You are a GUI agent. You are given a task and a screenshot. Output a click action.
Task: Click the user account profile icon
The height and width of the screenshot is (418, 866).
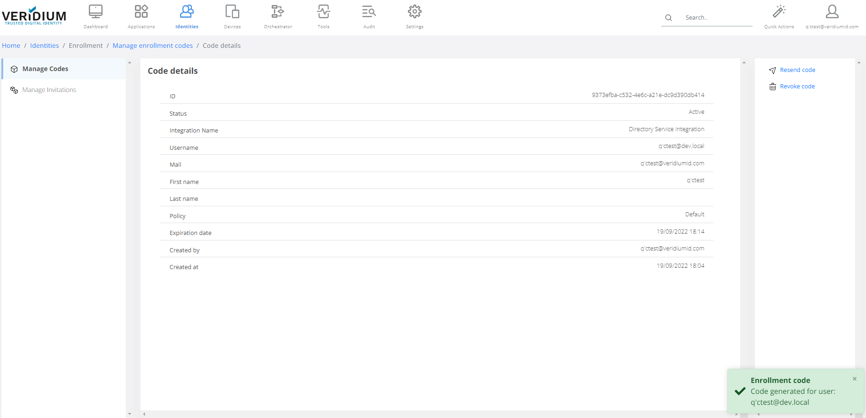pyautogui.click(x=832, y=12)
